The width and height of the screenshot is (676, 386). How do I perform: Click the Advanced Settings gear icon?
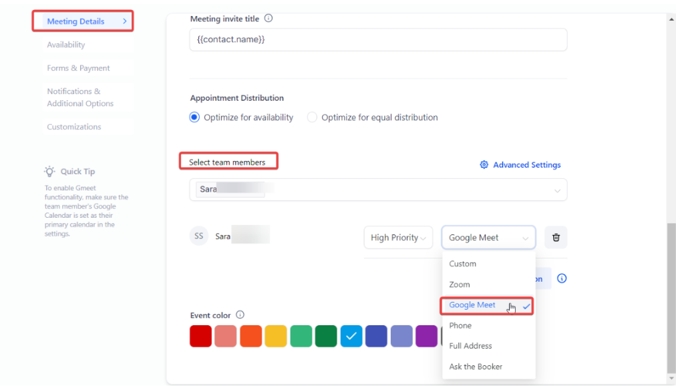point(484,165)
